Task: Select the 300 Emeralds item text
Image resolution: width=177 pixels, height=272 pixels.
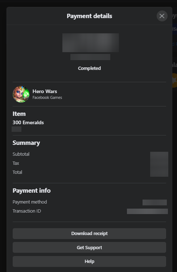Action: 28,122
